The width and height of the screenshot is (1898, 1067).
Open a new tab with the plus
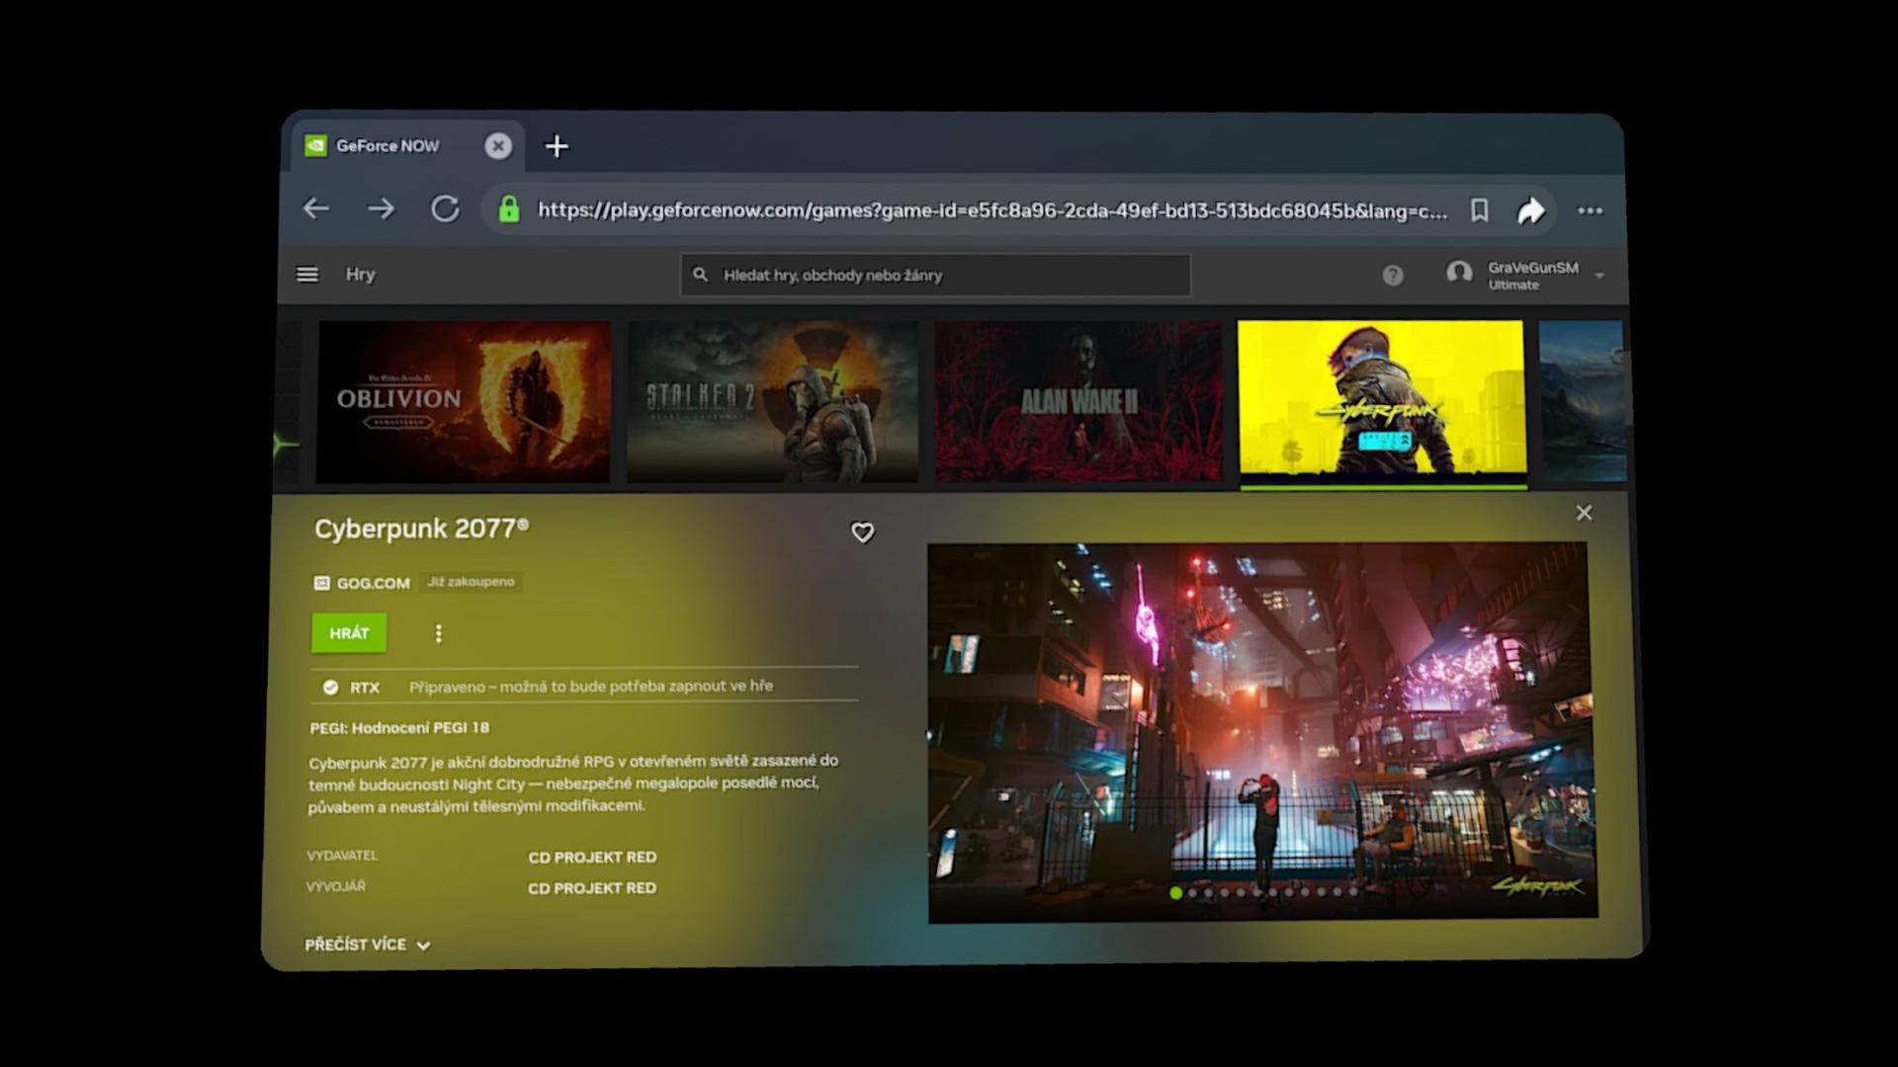(x=557, y=146)
